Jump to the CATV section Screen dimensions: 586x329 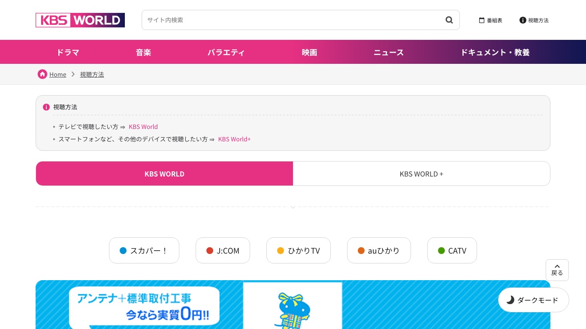pos(452,251)
